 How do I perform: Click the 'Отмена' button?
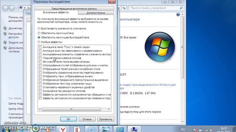point(87,119)
